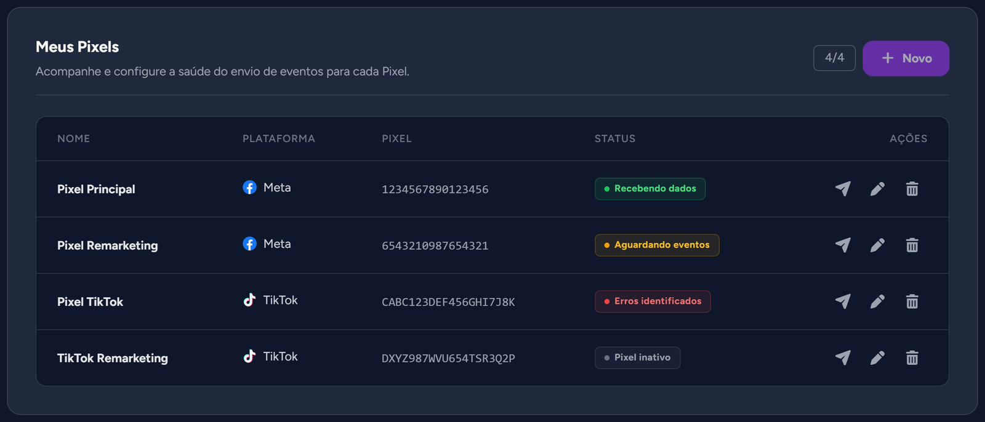Send test event for Pixel Principal

pos(843,189)
